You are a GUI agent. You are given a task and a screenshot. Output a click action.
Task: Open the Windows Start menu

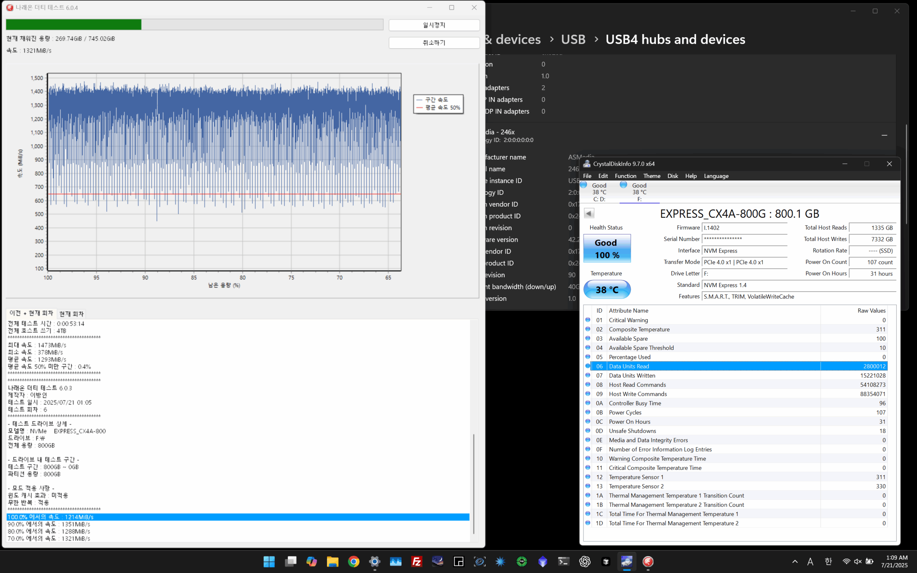coord(269,561)
